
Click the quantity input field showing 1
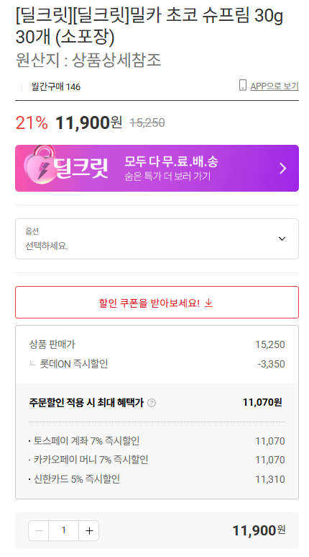64,531
